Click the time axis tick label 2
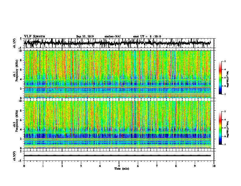Screen dimensions: 241x186 pyautogui.click(x=62, y=166)
